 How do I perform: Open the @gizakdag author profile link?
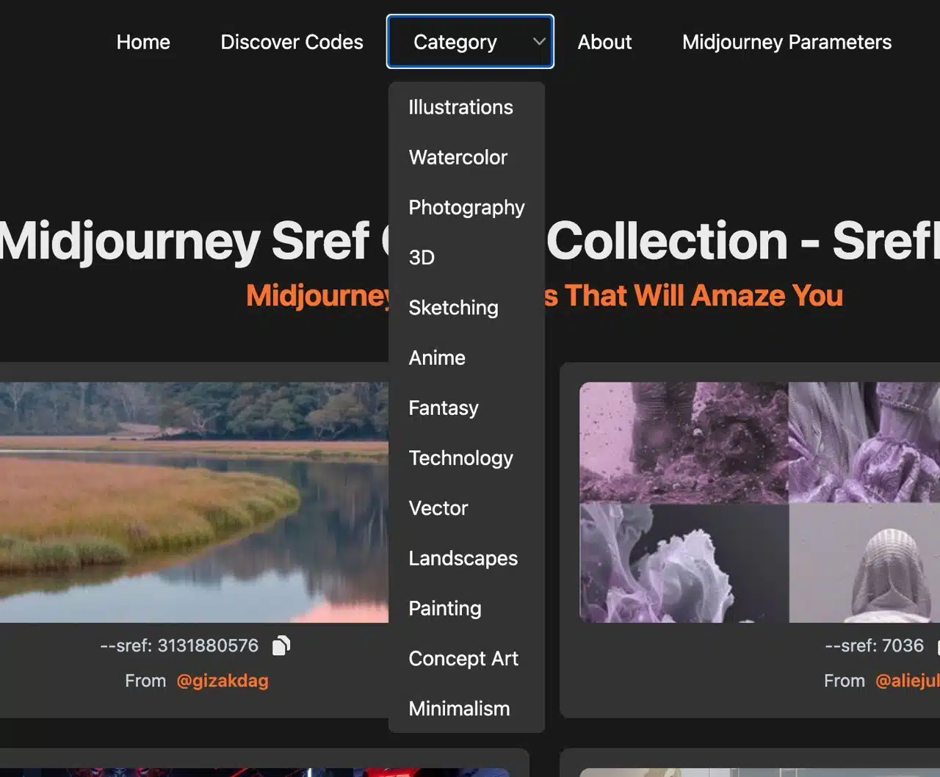point(223,681)
